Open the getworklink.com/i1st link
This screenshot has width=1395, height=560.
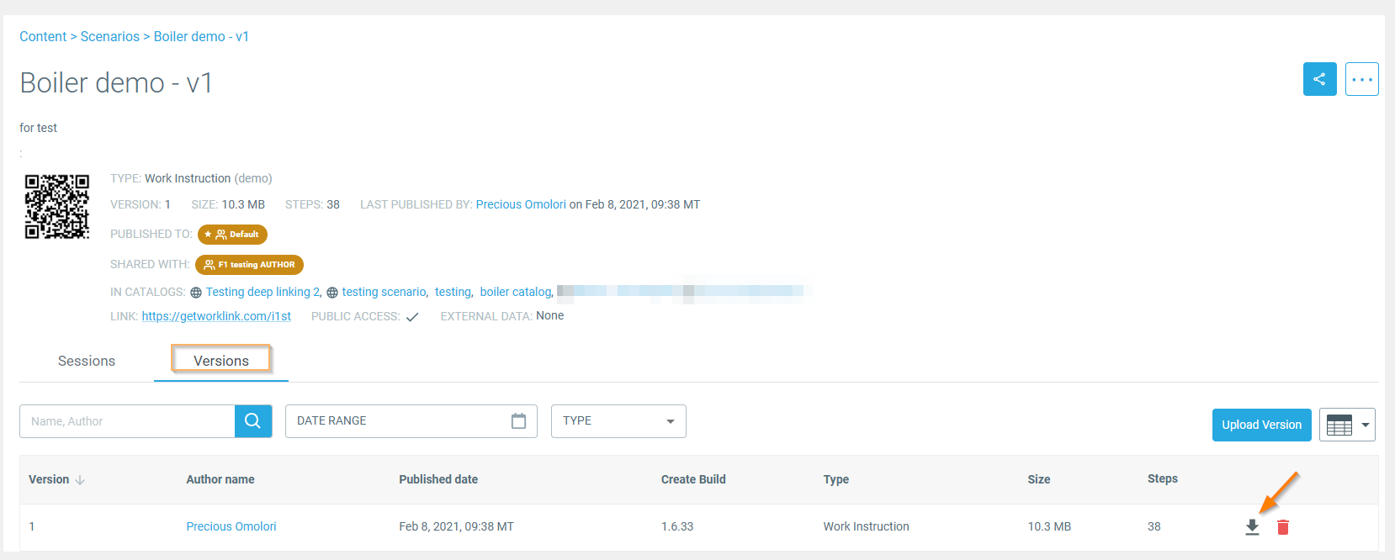click(x=216, y=316)
